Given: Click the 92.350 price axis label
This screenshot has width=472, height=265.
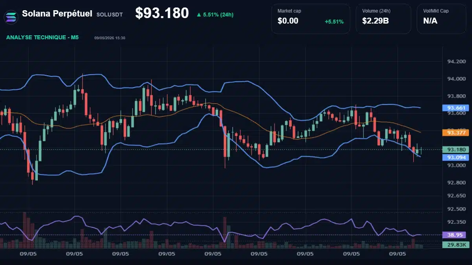Looking at the screenshot, I should click(457, 222).
